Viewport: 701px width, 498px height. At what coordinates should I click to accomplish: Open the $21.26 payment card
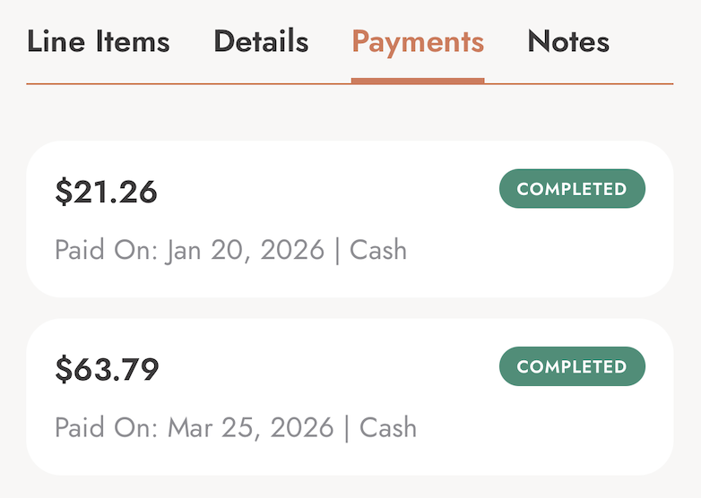(x=350, y=219)
